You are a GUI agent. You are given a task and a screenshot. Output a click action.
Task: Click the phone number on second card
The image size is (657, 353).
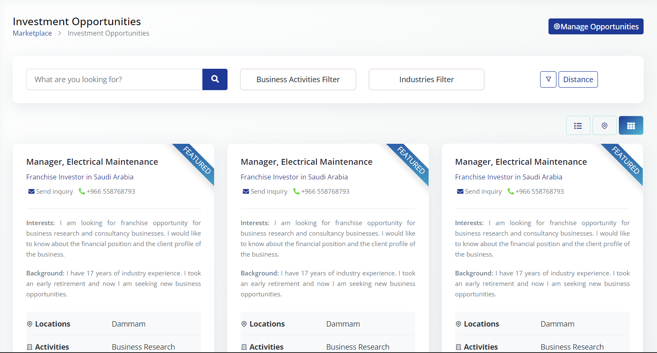coord(325,191)
